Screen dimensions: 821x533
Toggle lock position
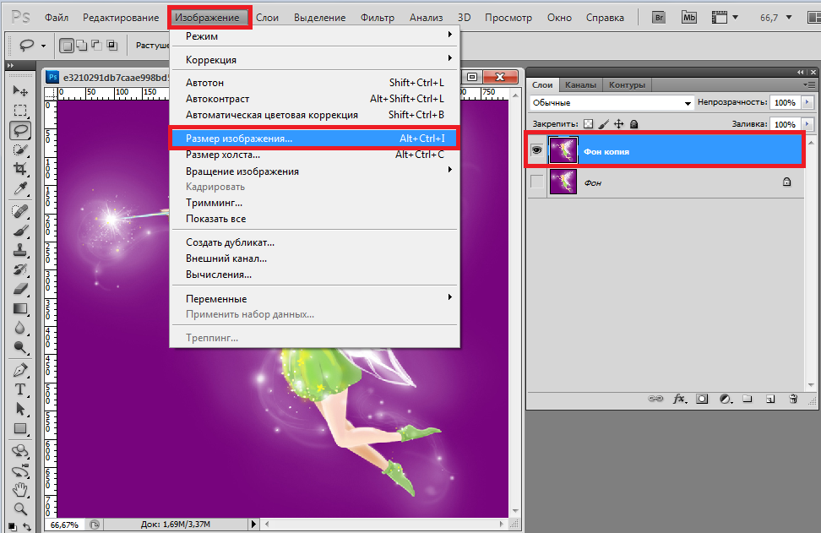[x=619, y=124]
